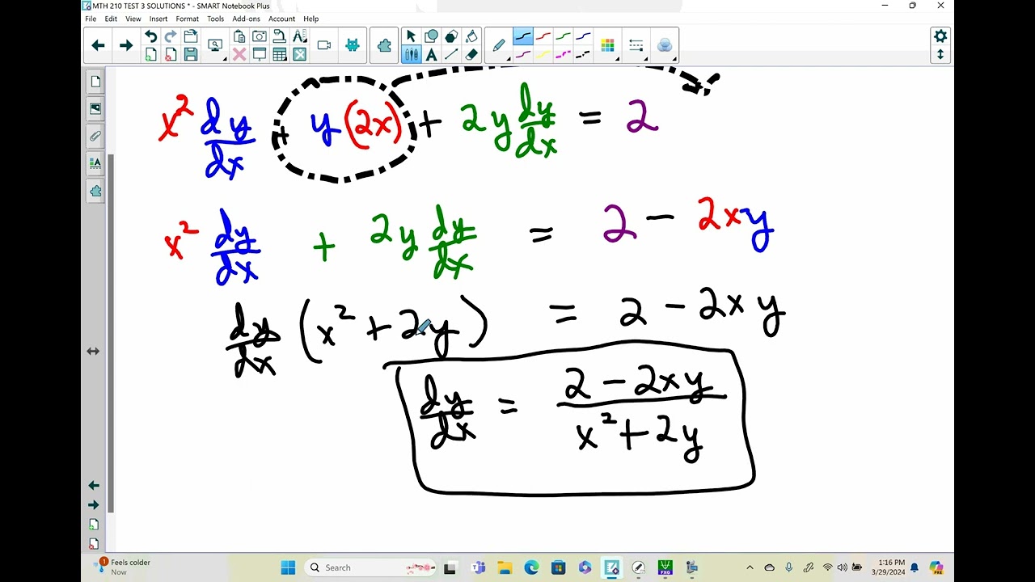Select the Eraser tool

click(471, 54)
